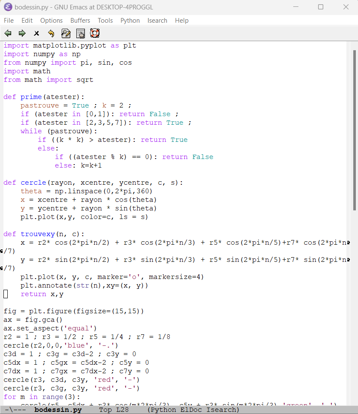Image resolution: width=358 pixels, height=414 pixels.
Task: Click Python major mode in mode line
Action: coord(162,410)
